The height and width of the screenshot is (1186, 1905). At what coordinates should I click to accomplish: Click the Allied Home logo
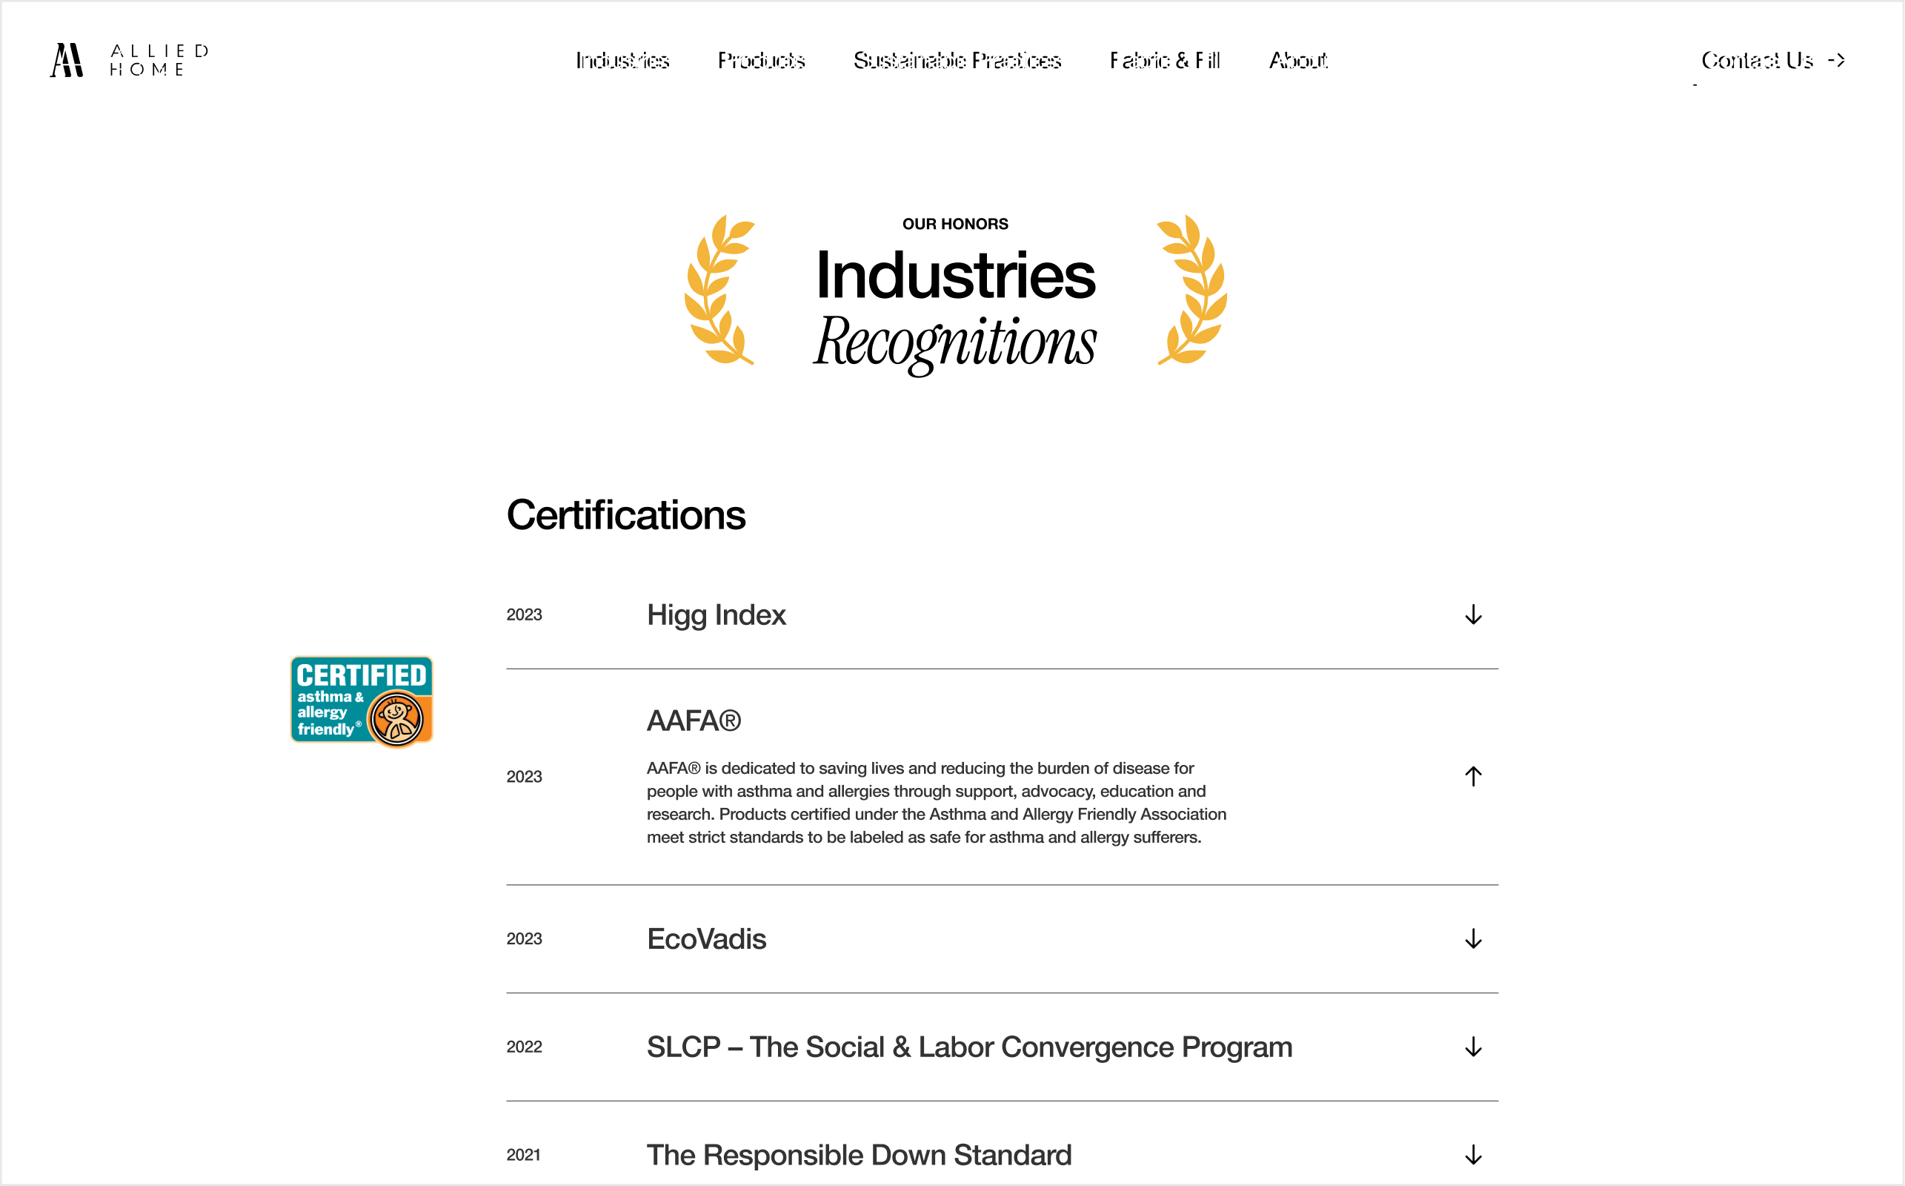click(130, 60)
